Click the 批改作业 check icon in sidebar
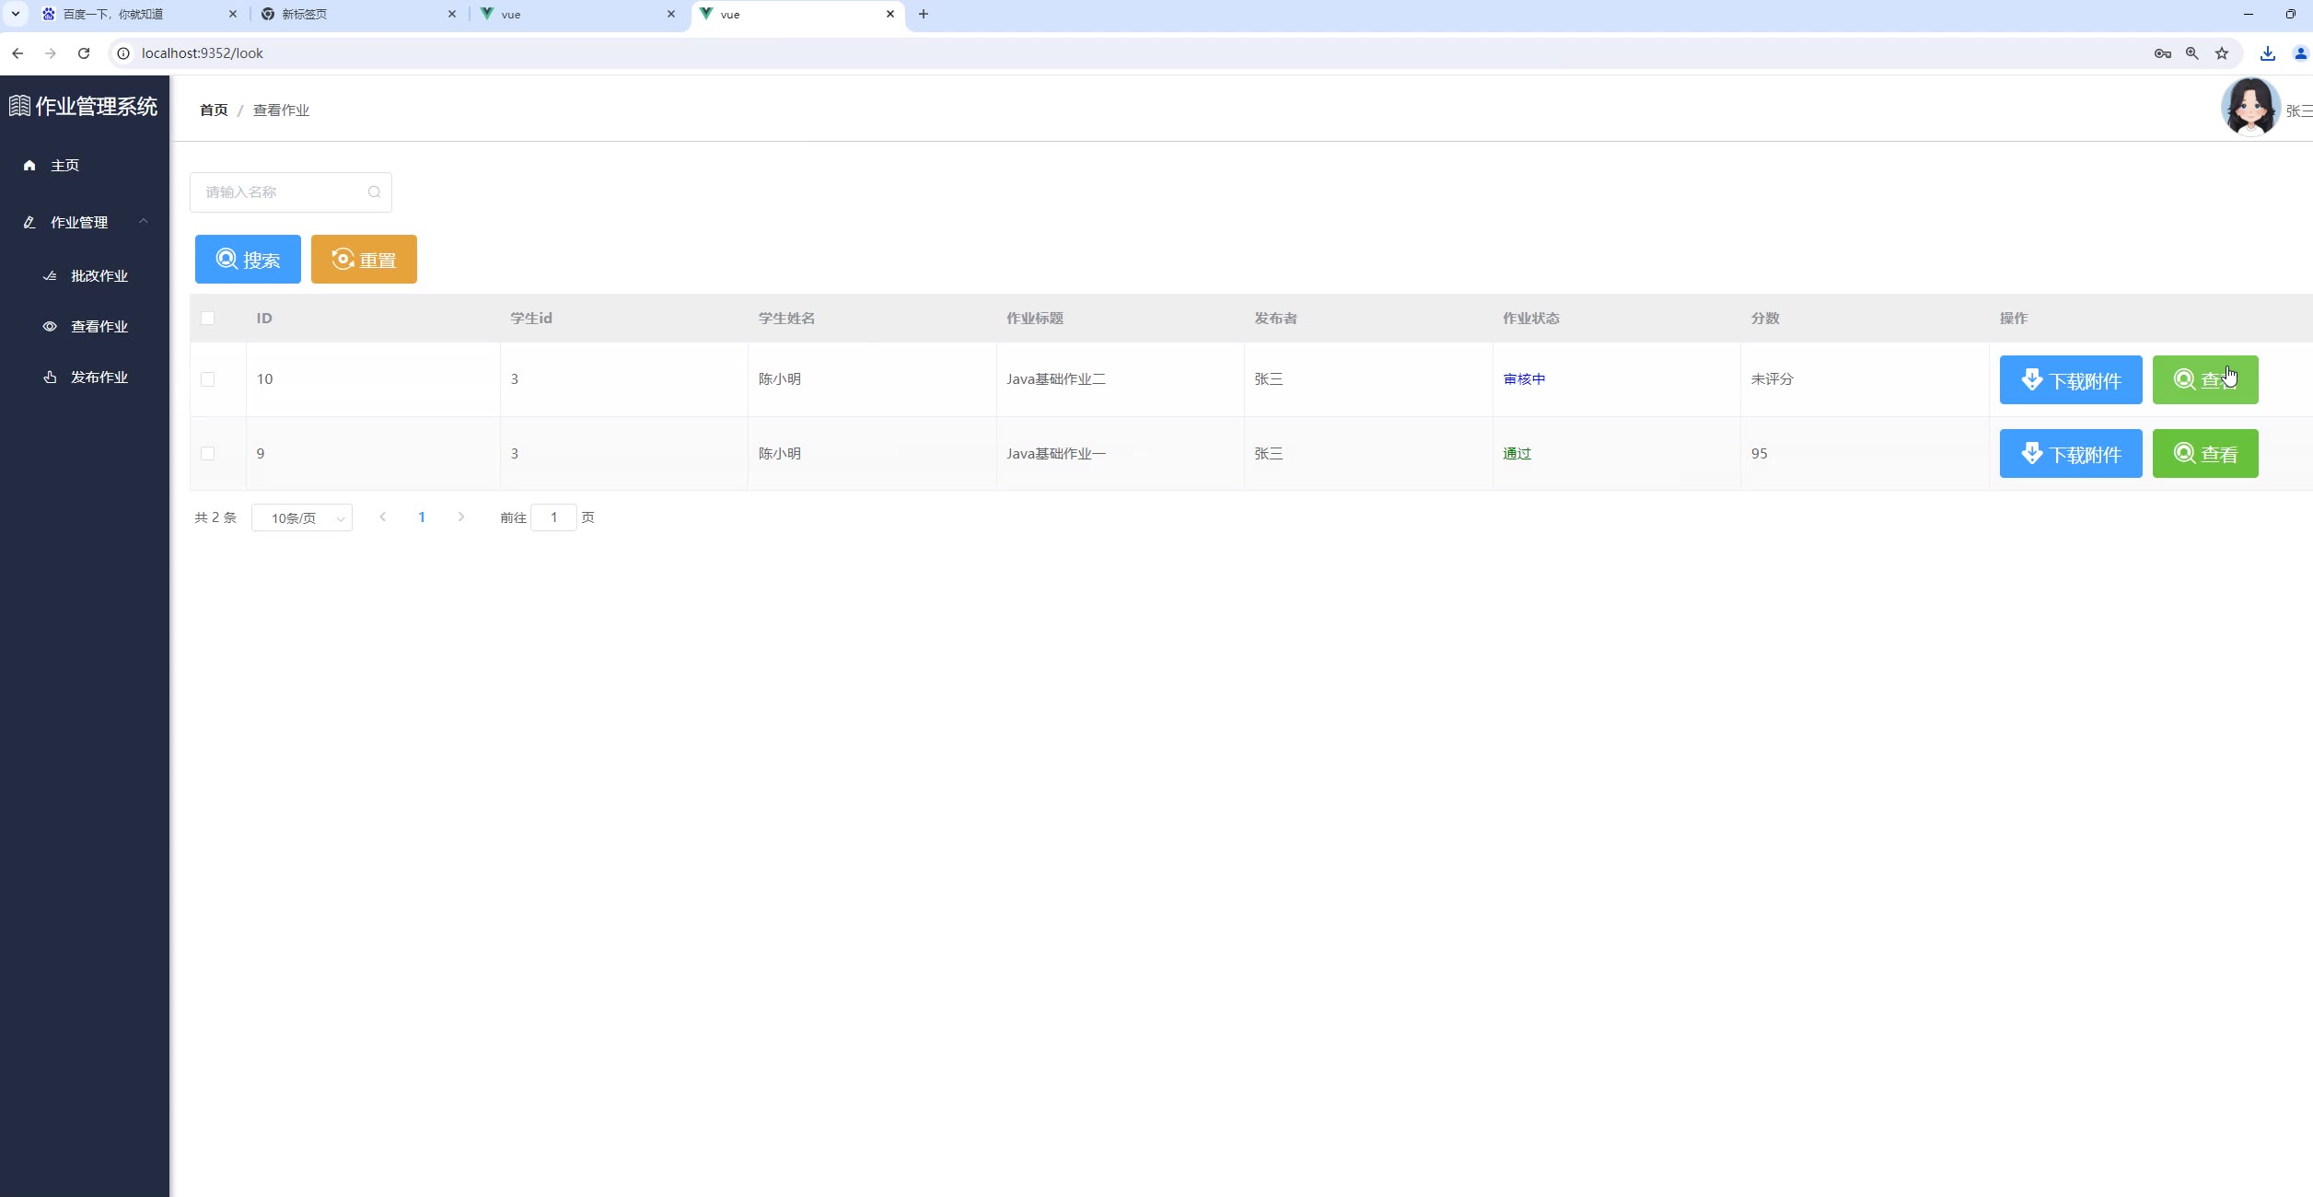The width and height of the screenshot is (2313, 1197). pos(50,276)
